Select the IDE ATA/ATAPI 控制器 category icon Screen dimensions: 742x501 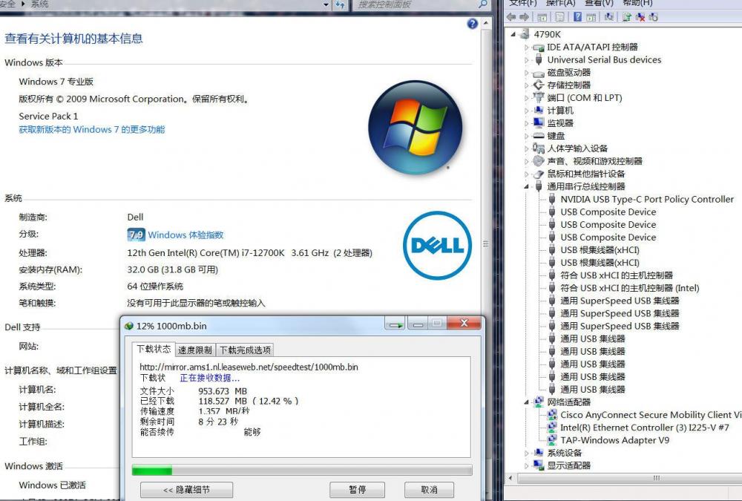point(539,48)
